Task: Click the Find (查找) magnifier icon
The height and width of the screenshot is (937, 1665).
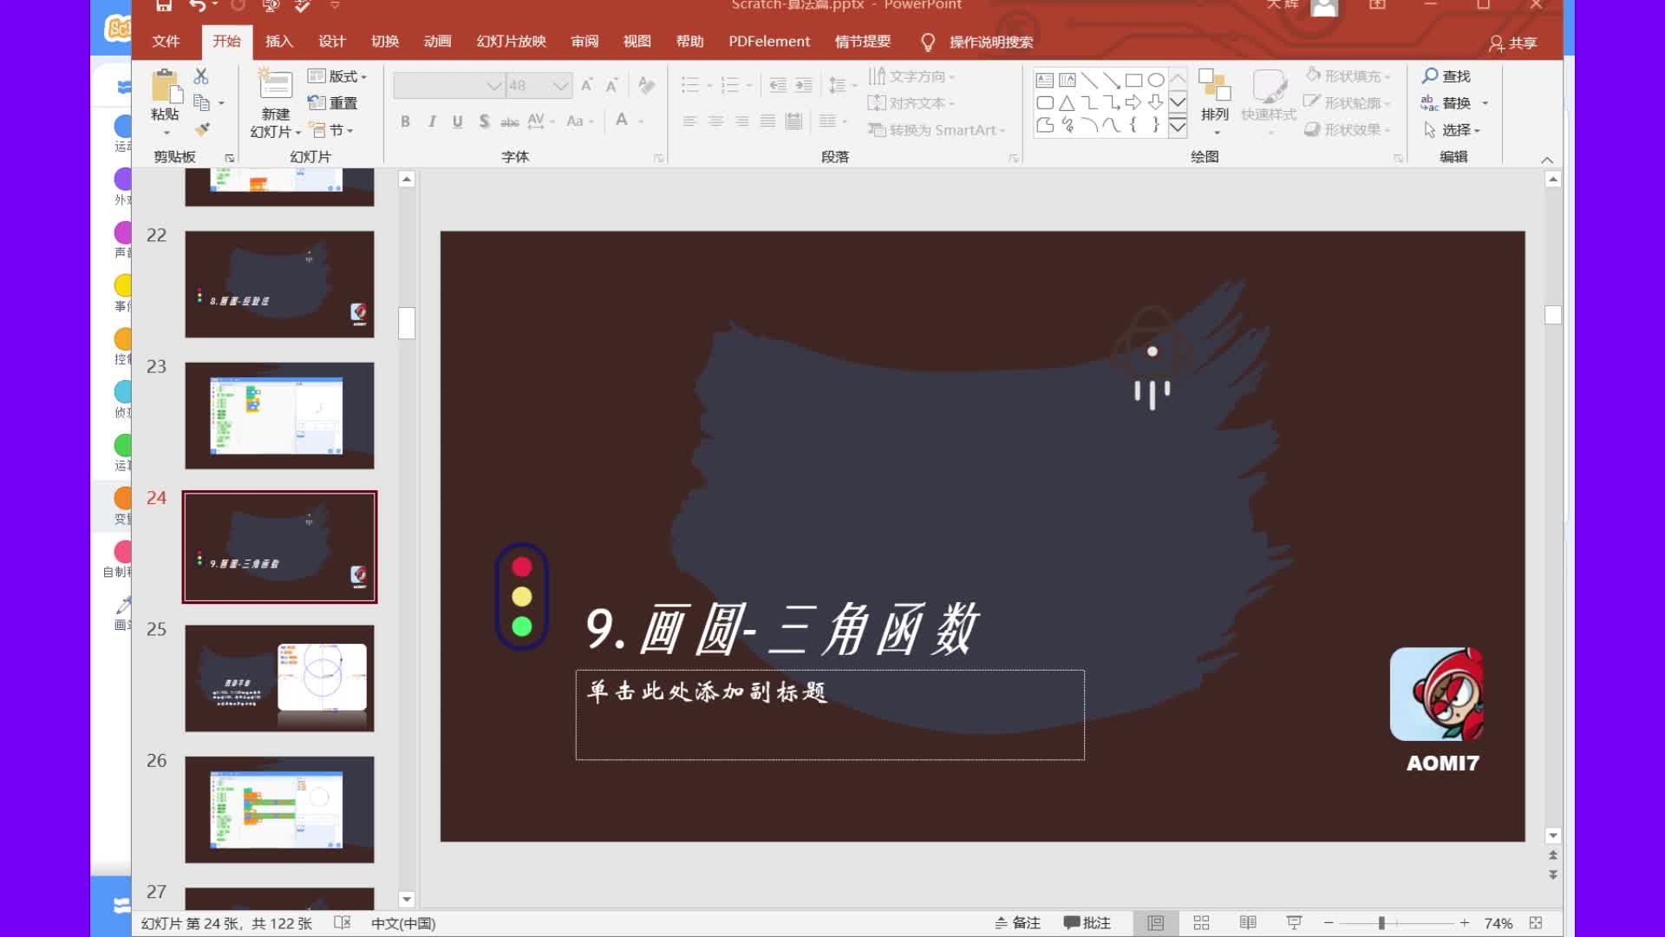Action: (x=1430, y=76)
